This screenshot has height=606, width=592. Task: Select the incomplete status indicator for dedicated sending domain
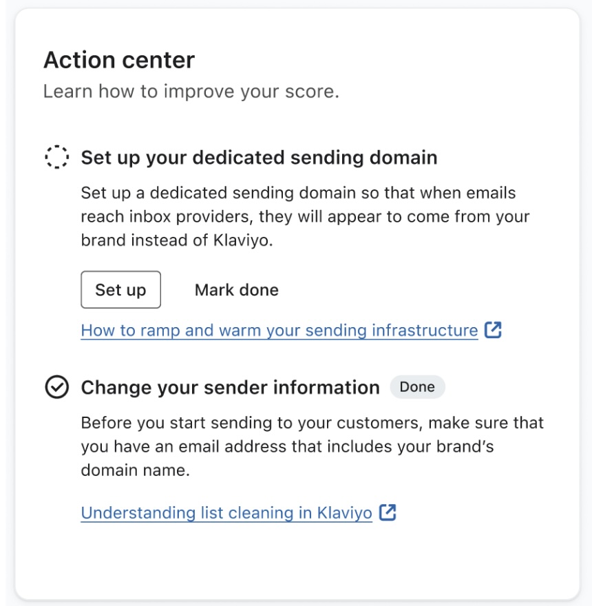59,155
